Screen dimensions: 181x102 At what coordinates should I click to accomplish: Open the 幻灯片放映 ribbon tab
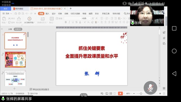(x=75, y=14)
